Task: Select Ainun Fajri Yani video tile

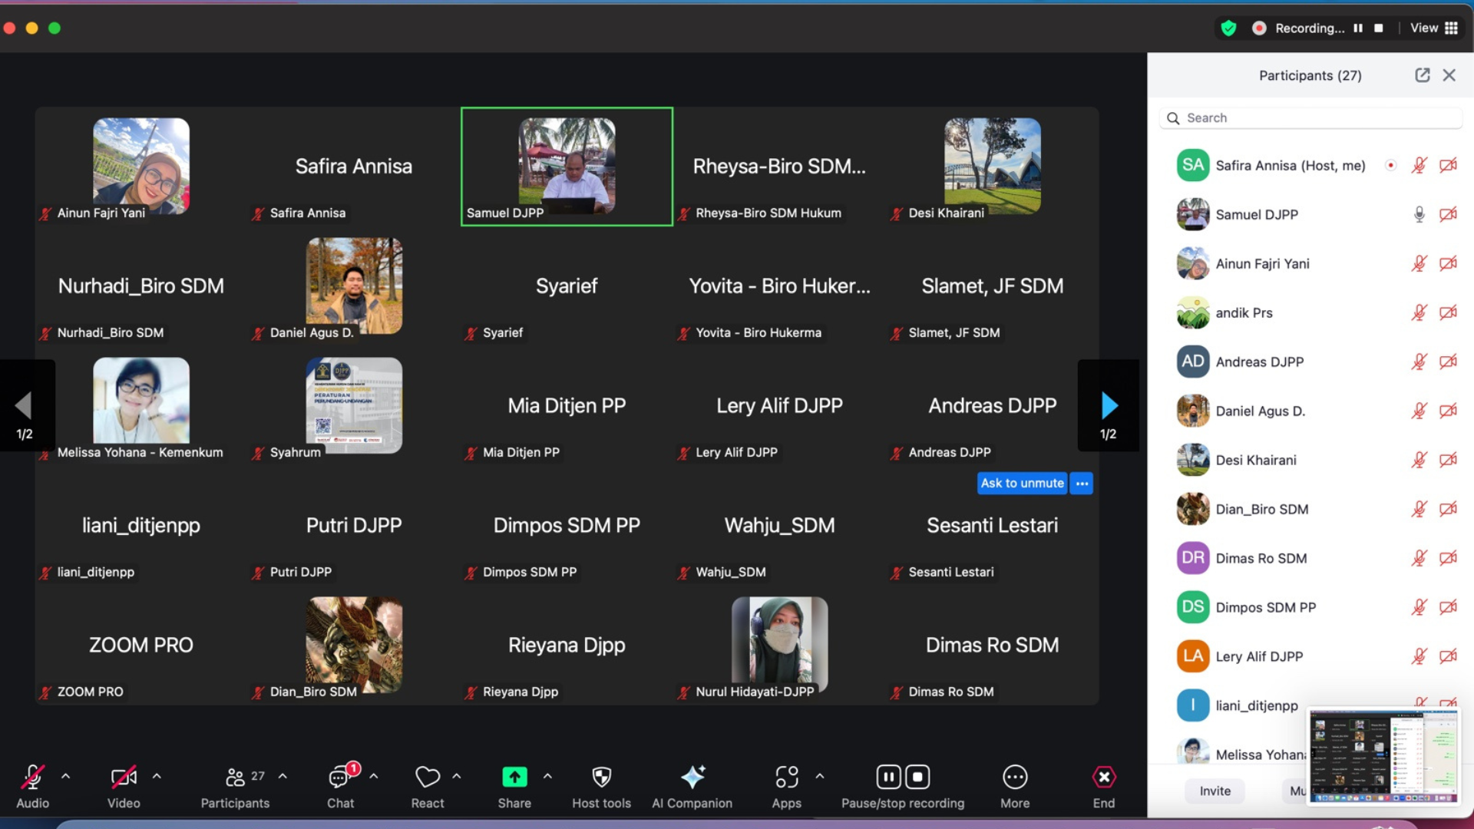Action: coord(141,167)
